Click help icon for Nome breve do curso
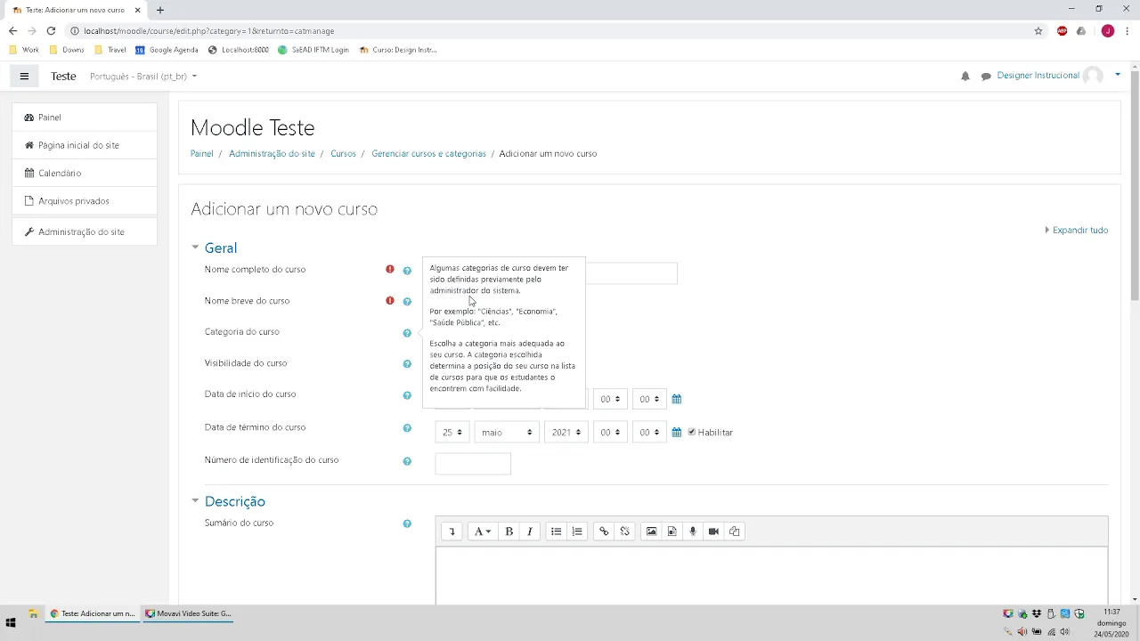 407,302
